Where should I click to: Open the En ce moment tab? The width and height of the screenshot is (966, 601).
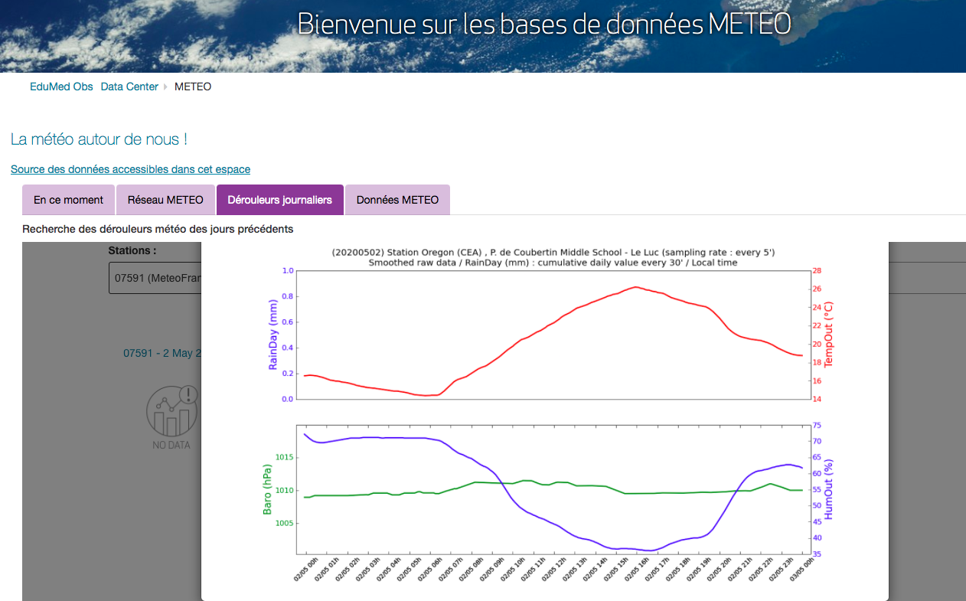pyautogui.click(x=68, y=200)
